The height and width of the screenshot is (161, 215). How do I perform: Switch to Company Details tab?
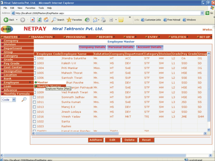click(x=92, y=47)
